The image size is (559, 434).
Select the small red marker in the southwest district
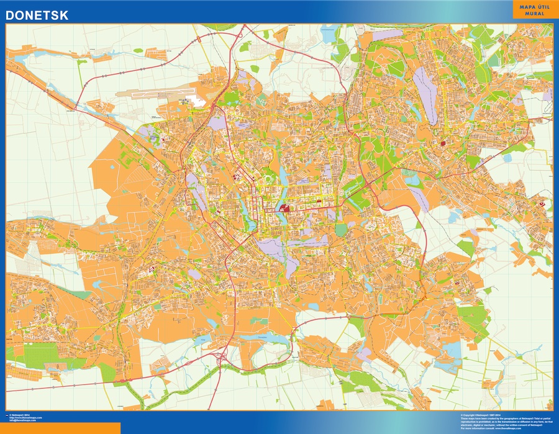click(151, 270)
